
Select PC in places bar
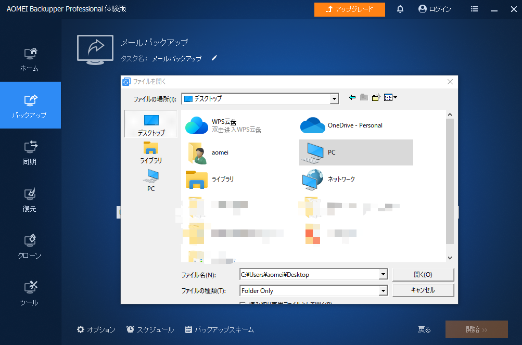(x=151, y=180)
